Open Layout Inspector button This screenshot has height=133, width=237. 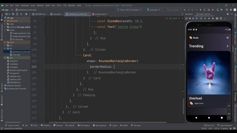(224, 125)
